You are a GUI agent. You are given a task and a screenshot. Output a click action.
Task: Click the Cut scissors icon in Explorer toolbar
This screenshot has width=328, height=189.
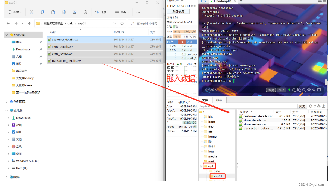click(31, 12)
